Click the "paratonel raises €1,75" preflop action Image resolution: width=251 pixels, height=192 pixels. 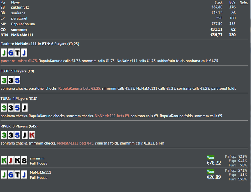pyautogui.click(x=19, y=61)
